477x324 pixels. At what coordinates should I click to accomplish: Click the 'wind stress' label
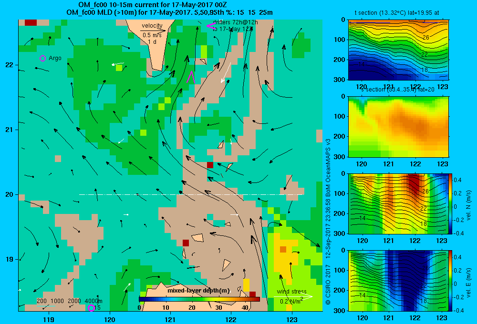(292, 291)
